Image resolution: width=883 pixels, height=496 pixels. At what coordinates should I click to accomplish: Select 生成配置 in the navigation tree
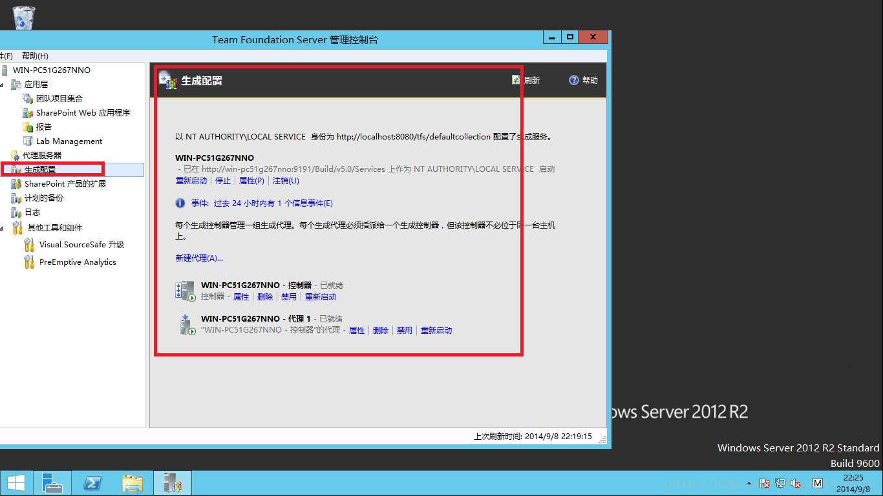click(x=40, y=169)
